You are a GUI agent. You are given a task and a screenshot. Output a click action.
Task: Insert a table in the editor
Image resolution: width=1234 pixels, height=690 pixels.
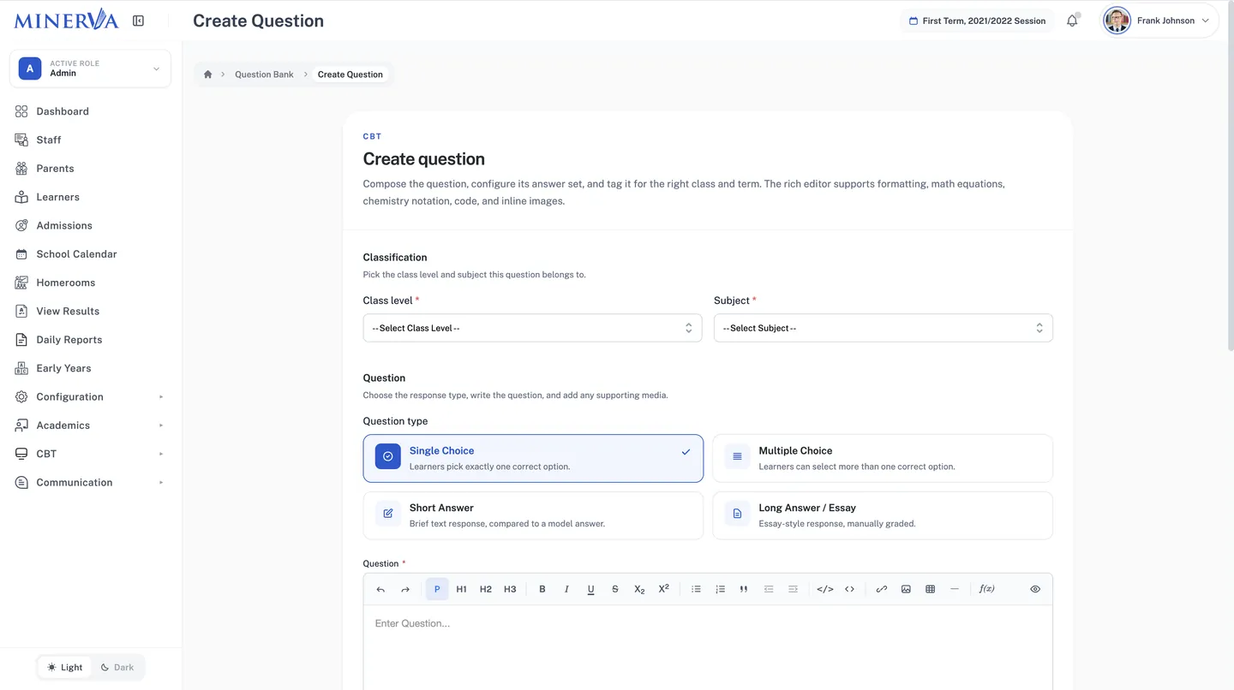click(x=930, y=589)
